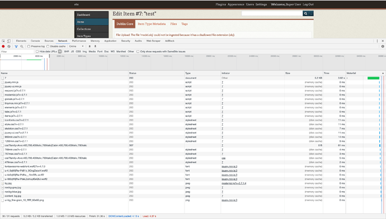Open the Users menu link

pos(250,4)
